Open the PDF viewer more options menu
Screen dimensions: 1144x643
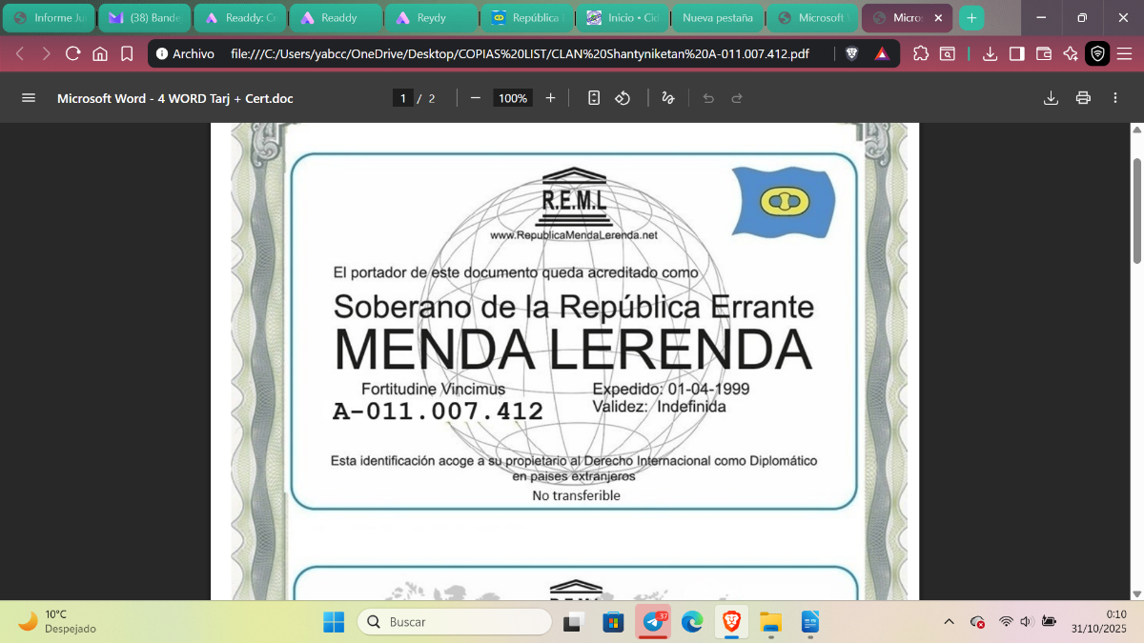1114,97
